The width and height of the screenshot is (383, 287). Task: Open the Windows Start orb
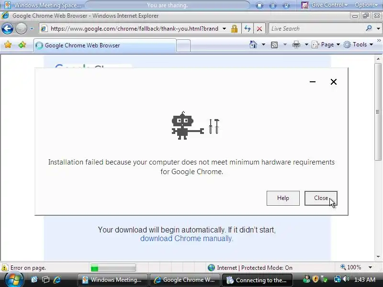(14, 280)
